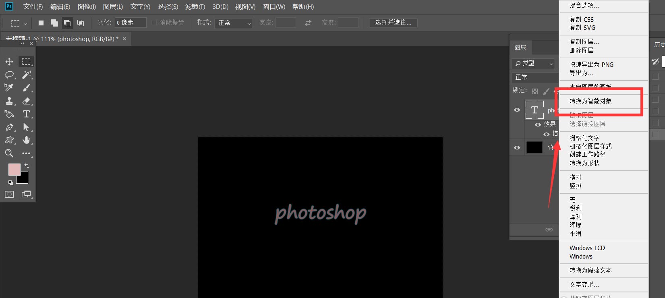Select the Eyedropper tool
The width and height of the screenshot is (665, 298).
(9, 88)
